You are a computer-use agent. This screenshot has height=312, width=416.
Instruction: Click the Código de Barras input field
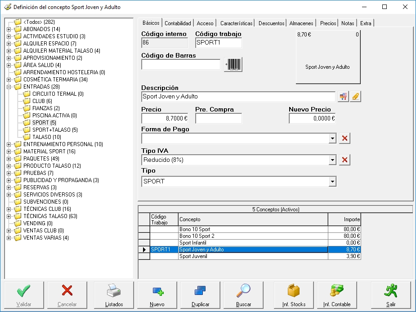pyautogui.click(x=181, y=64)
